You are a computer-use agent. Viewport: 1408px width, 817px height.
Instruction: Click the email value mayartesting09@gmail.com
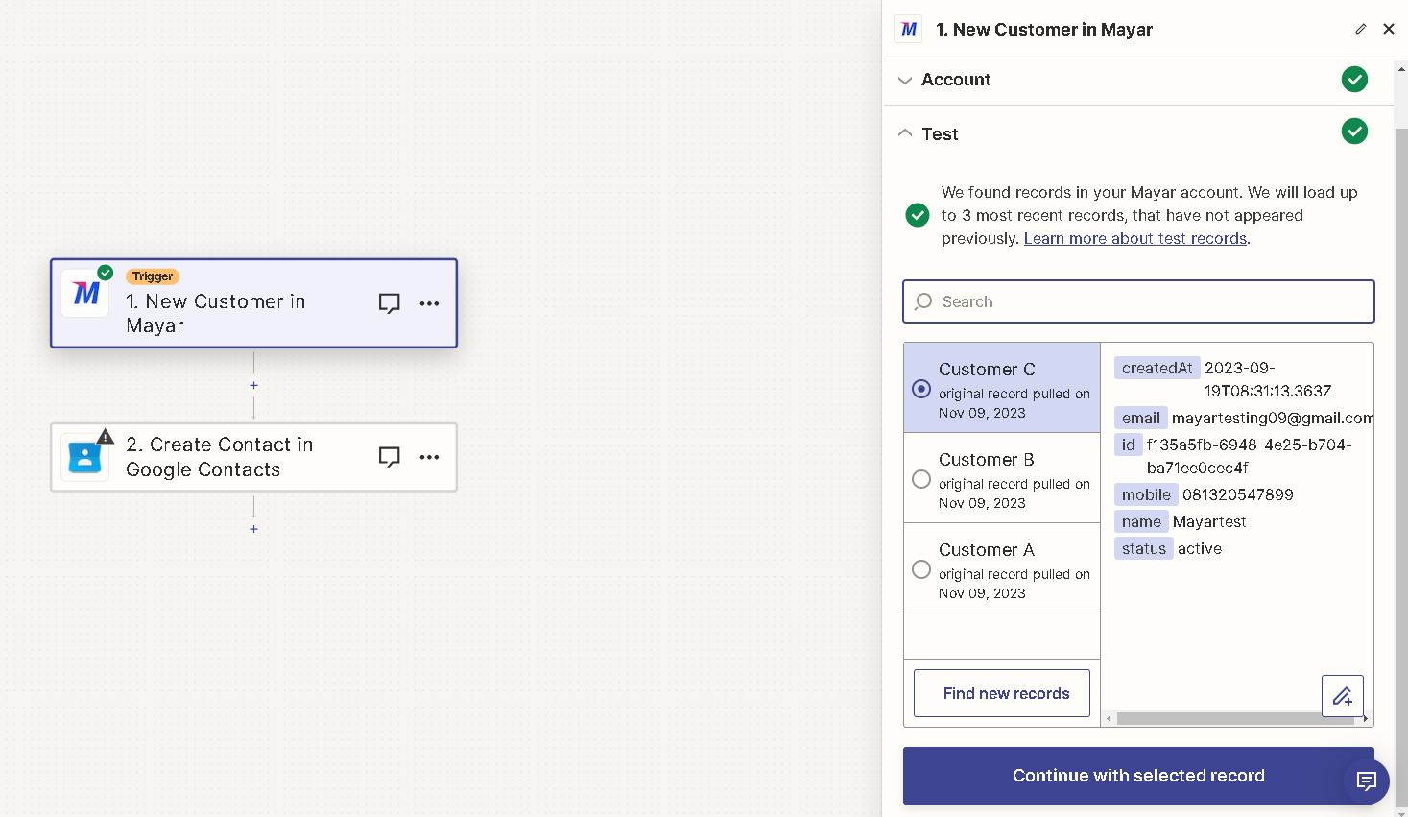click(1273, 418)
